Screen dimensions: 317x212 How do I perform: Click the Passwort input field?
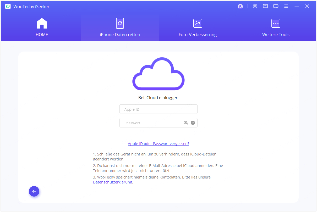(152, 123)
